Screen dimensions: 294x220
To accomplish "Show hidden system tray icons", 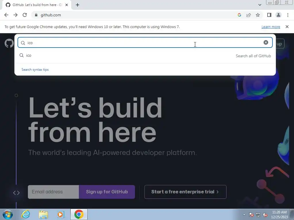I will (244, 215).
